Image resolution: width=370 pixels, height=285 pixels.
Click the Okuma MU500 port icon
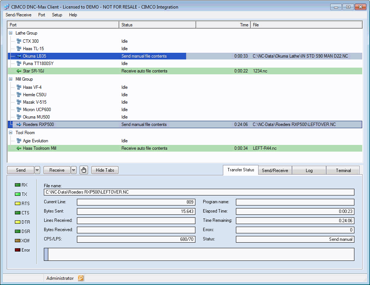click(19, 117)
